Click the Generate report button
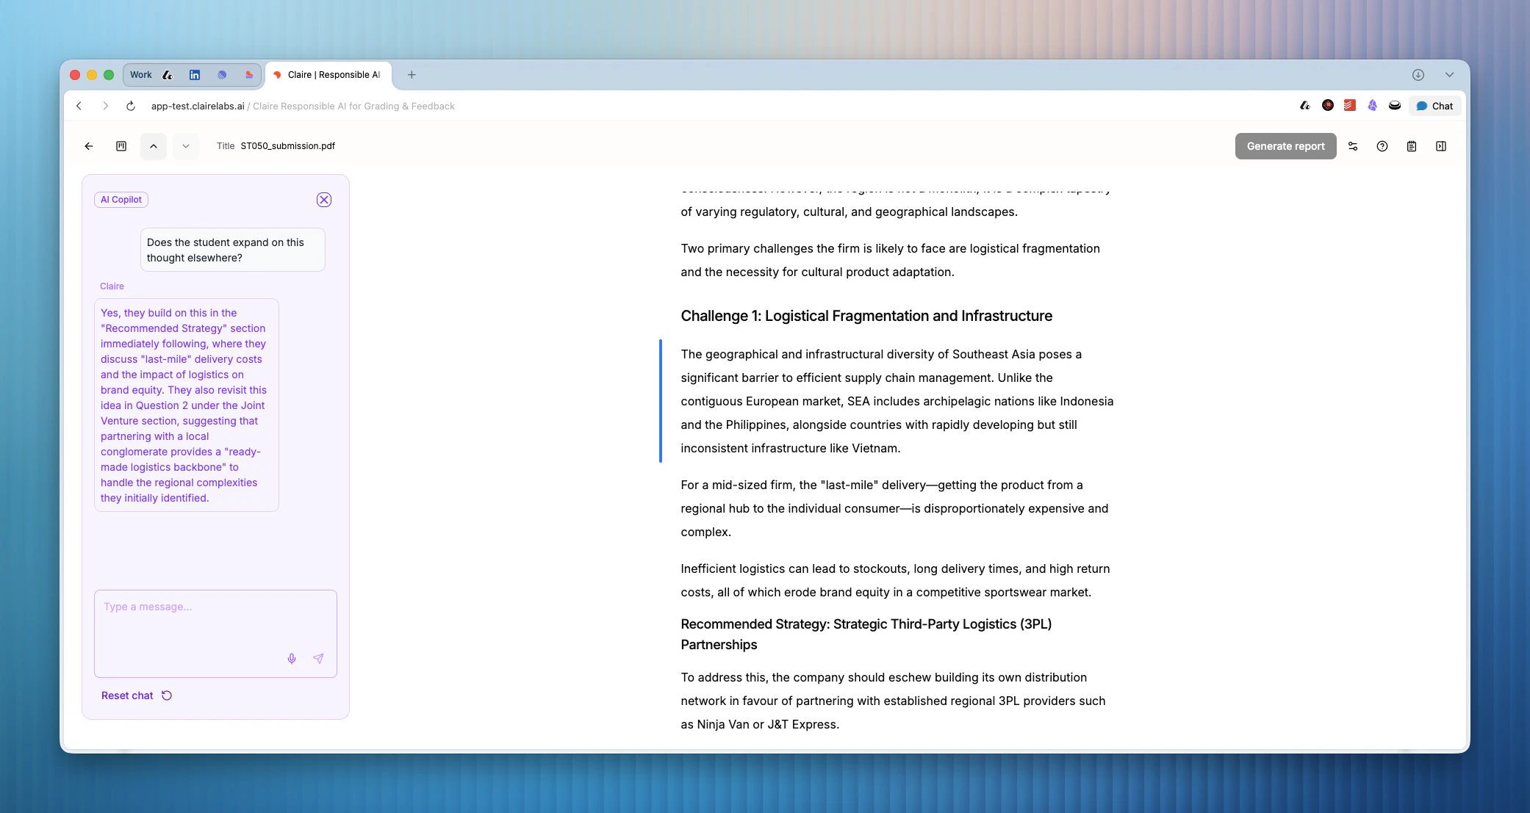The image size is (1530, 813). click(1285, 146)
